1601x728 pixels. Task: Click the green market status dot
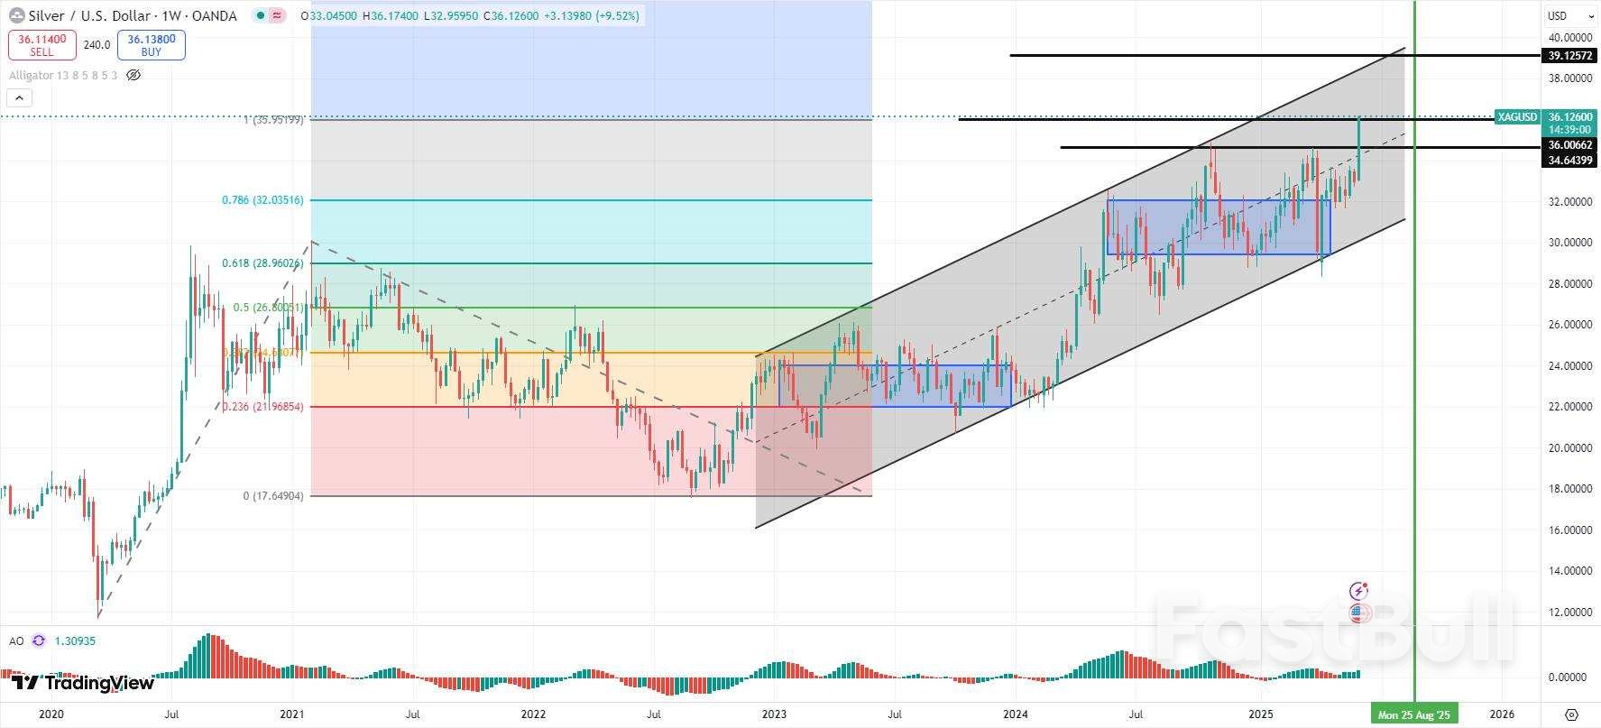pos(260,15)
